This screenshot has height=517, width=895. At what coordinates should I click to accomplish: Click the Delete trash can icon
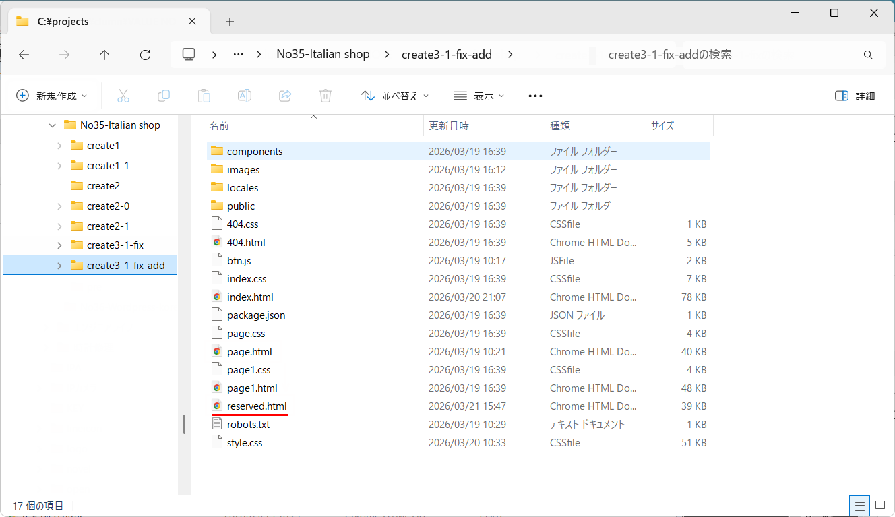click(326, 96)
